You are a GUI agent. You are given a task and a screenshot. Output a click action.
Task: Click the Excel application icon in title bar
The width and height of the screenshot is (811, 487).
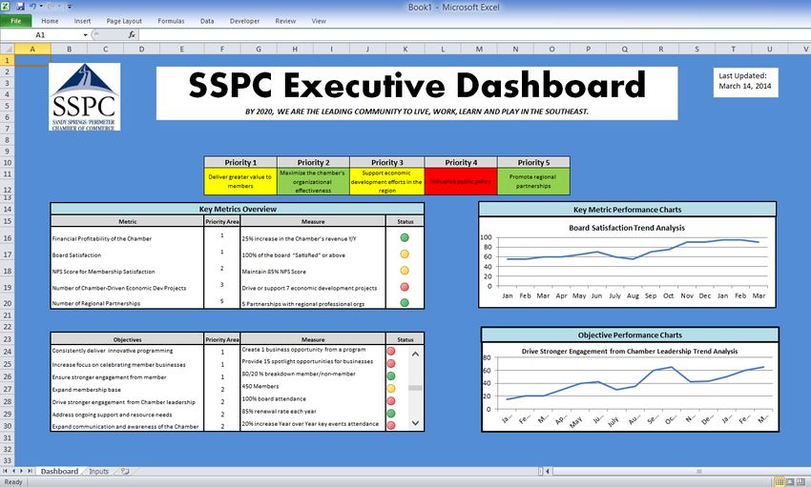pos(5,7)
